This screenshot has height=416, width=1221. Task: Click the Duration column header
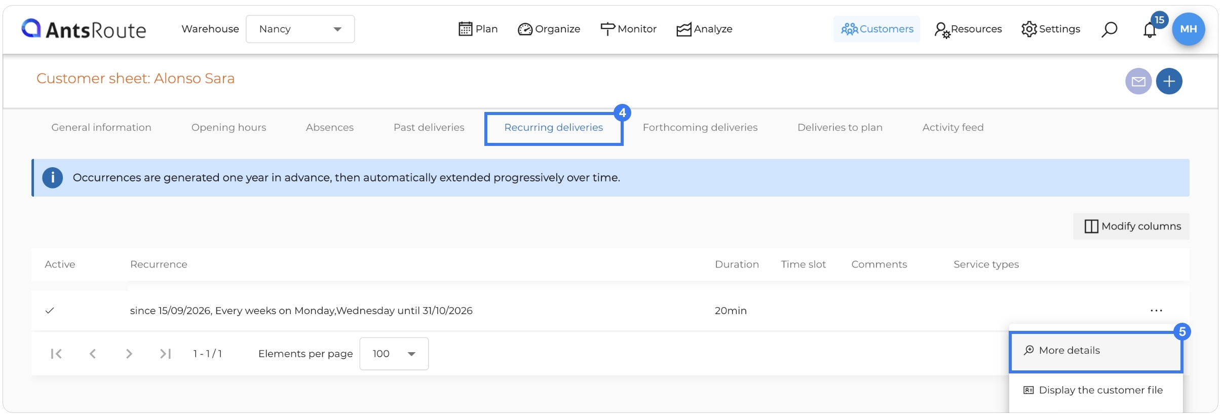tap(737, 264)
